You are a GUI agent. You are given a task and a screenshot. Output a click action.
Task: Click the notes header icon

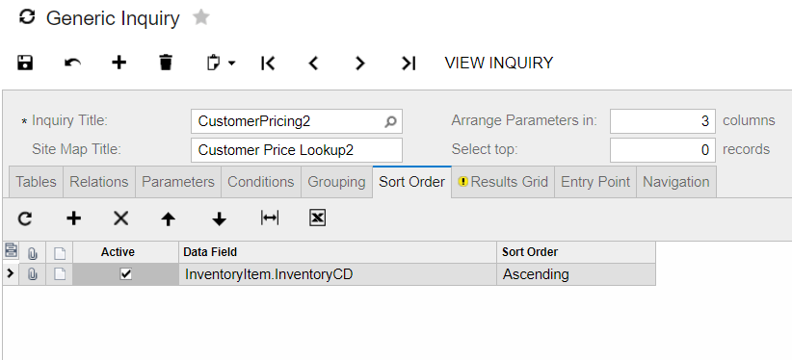point(60,252)
